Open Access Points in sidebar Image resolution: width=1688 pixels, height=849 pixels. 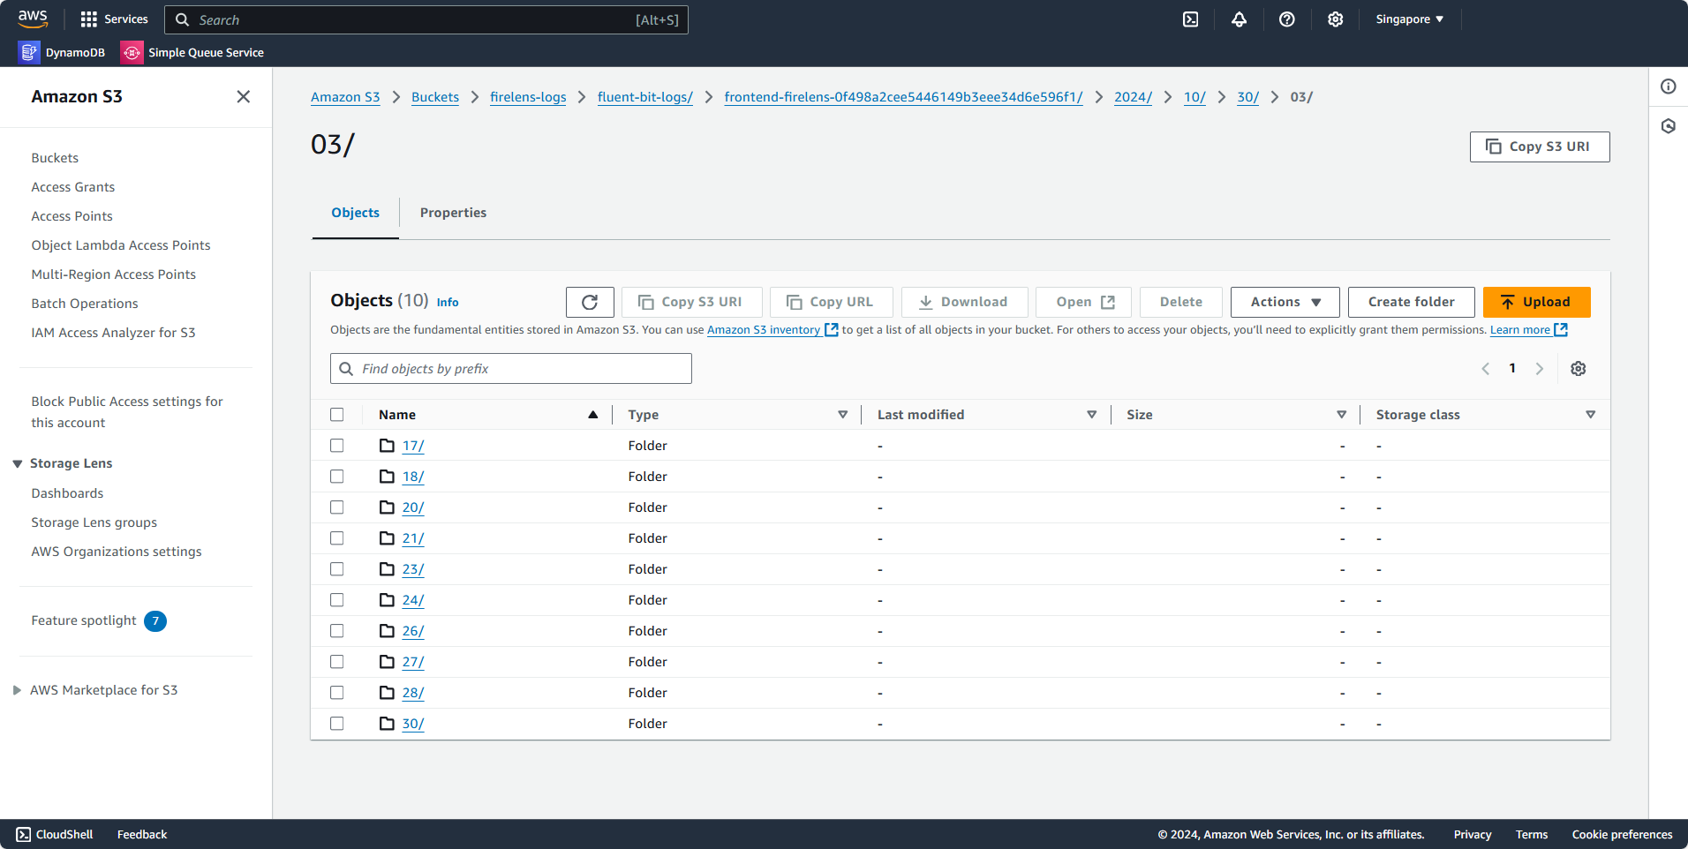pos(72,216)
